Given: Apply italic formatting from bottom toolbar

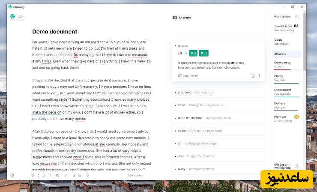Looking at the screenshot, I should (x=38, y=175).
